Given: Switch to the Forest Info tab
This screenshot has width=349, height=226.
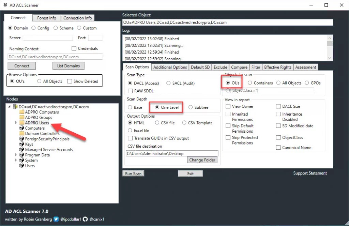Looking at the screenshot, I should (47, 18).
